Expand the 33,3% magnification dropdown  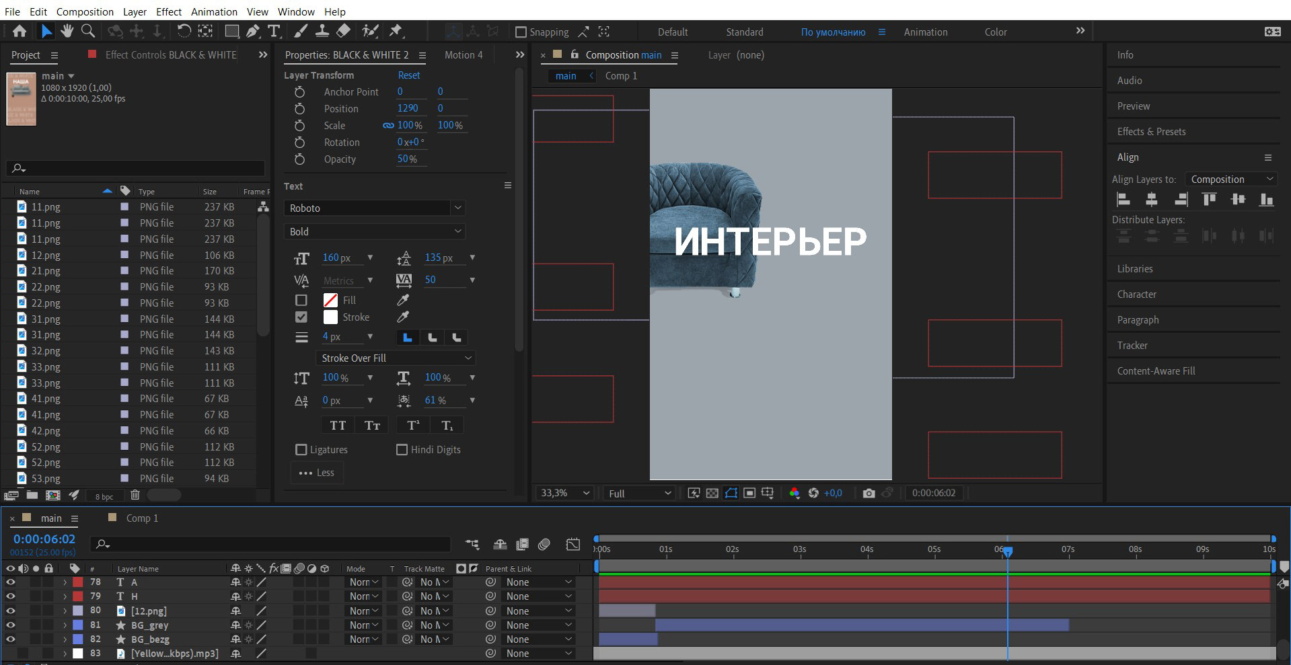pyautogui.click(x=565, y=493)
